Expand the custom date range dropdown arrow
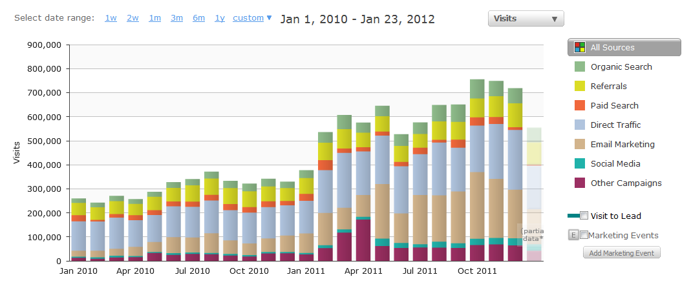The width and height of the screenshot is (691, 288). (x=270, y=18)
